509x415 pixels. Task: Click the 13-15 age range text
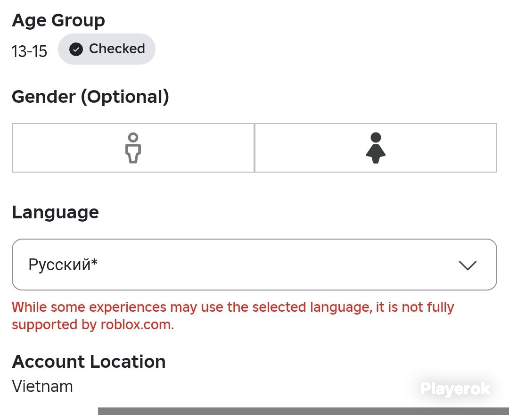30,51
